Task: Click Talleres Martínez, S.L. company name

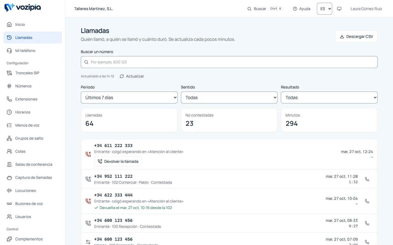Action: click(94, 9)
